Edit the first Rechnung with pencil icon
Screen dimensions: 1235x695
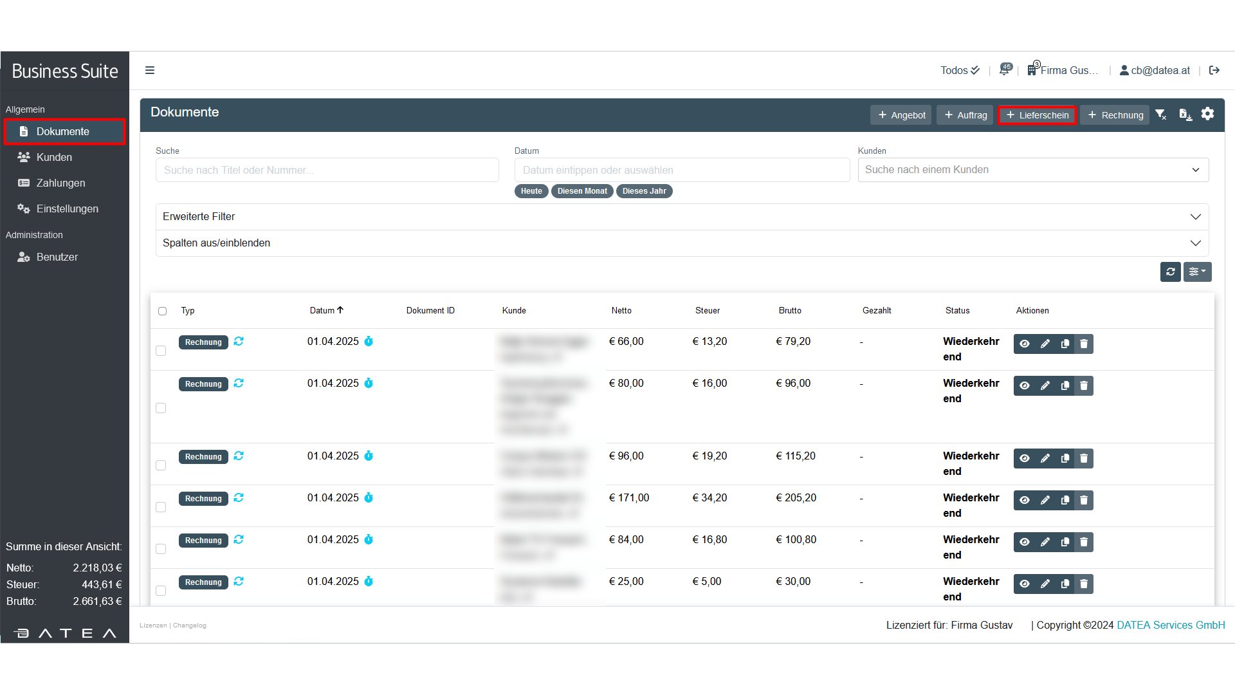pyautogui.click(x=1045, y=344)
